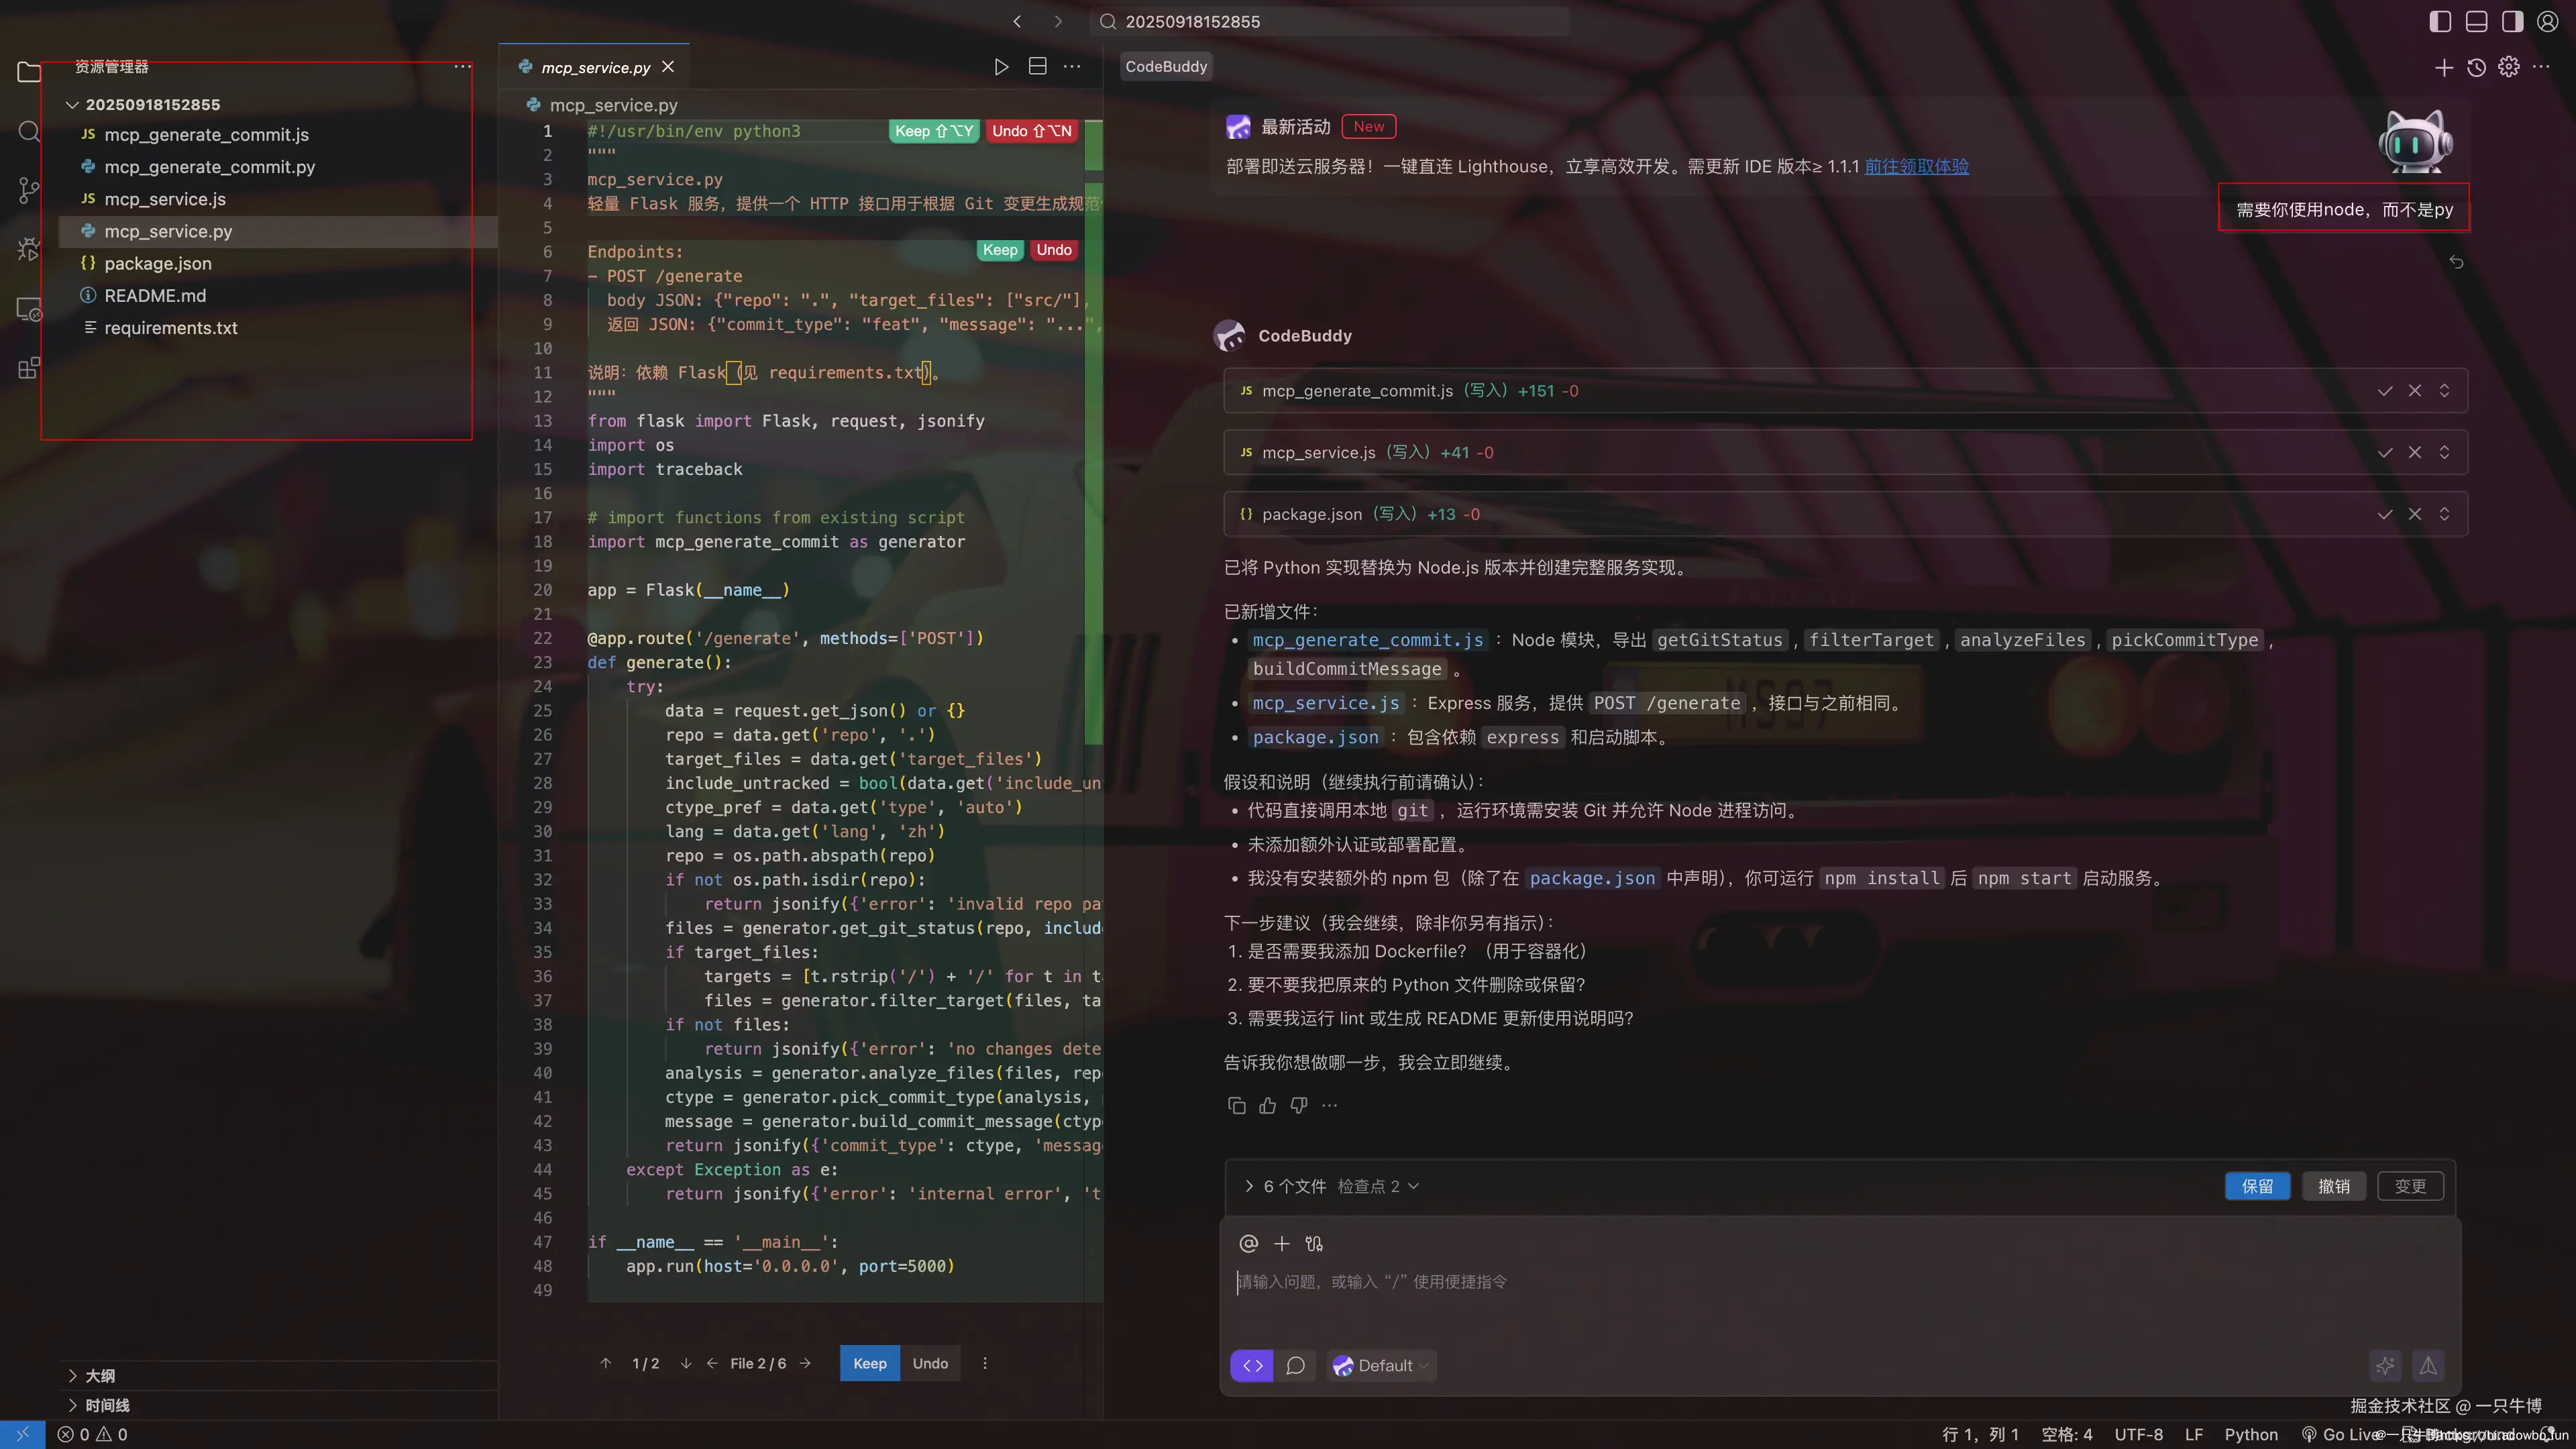Switch to the mcp_service.py editor tab

click(594, 67)
